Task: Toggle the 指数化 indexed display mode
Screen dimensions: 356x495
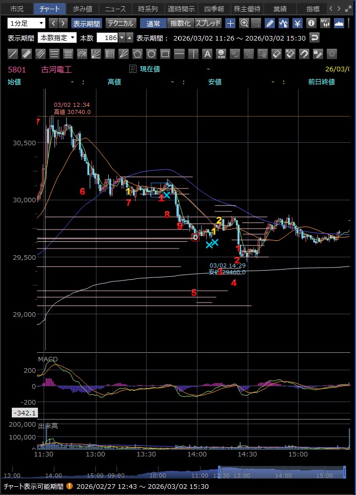Action: pyautogui.click(x=181, y=23)
